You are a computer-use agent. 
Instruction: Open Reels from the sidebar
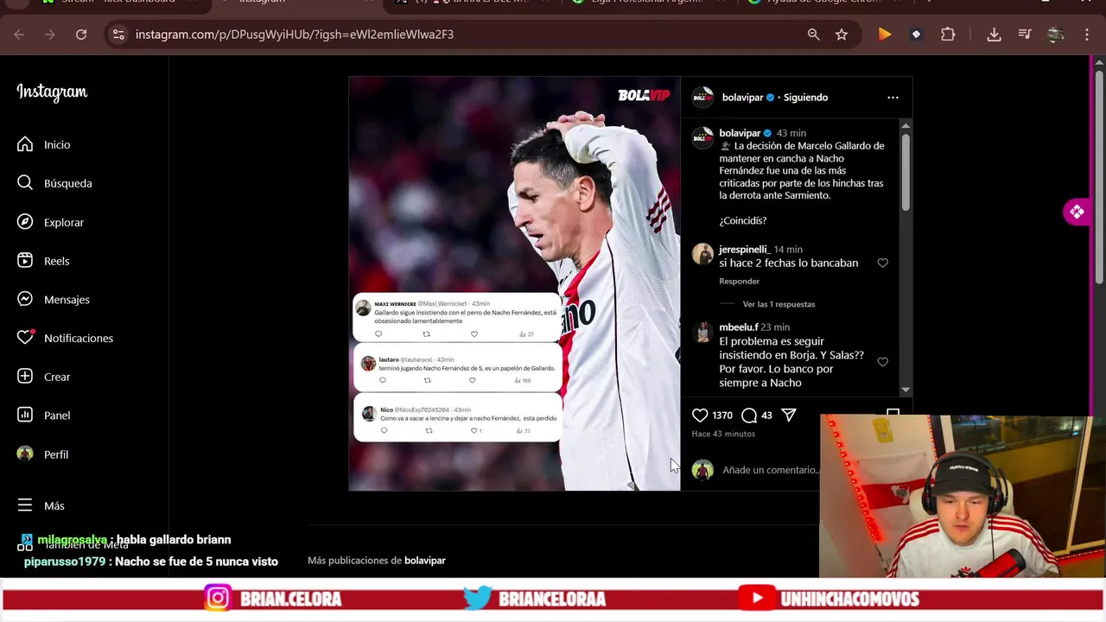pos(44,261)
